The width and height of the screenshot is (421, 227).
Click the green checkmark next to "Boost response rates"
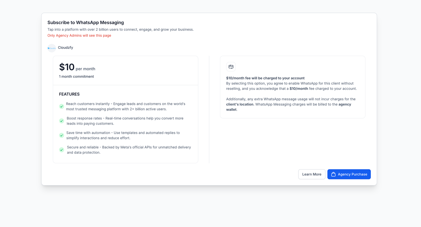tap(61, 121)
